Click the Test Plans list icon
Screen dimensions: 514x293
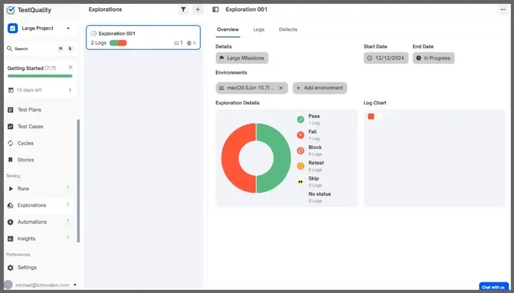click(x=11, y=110)
